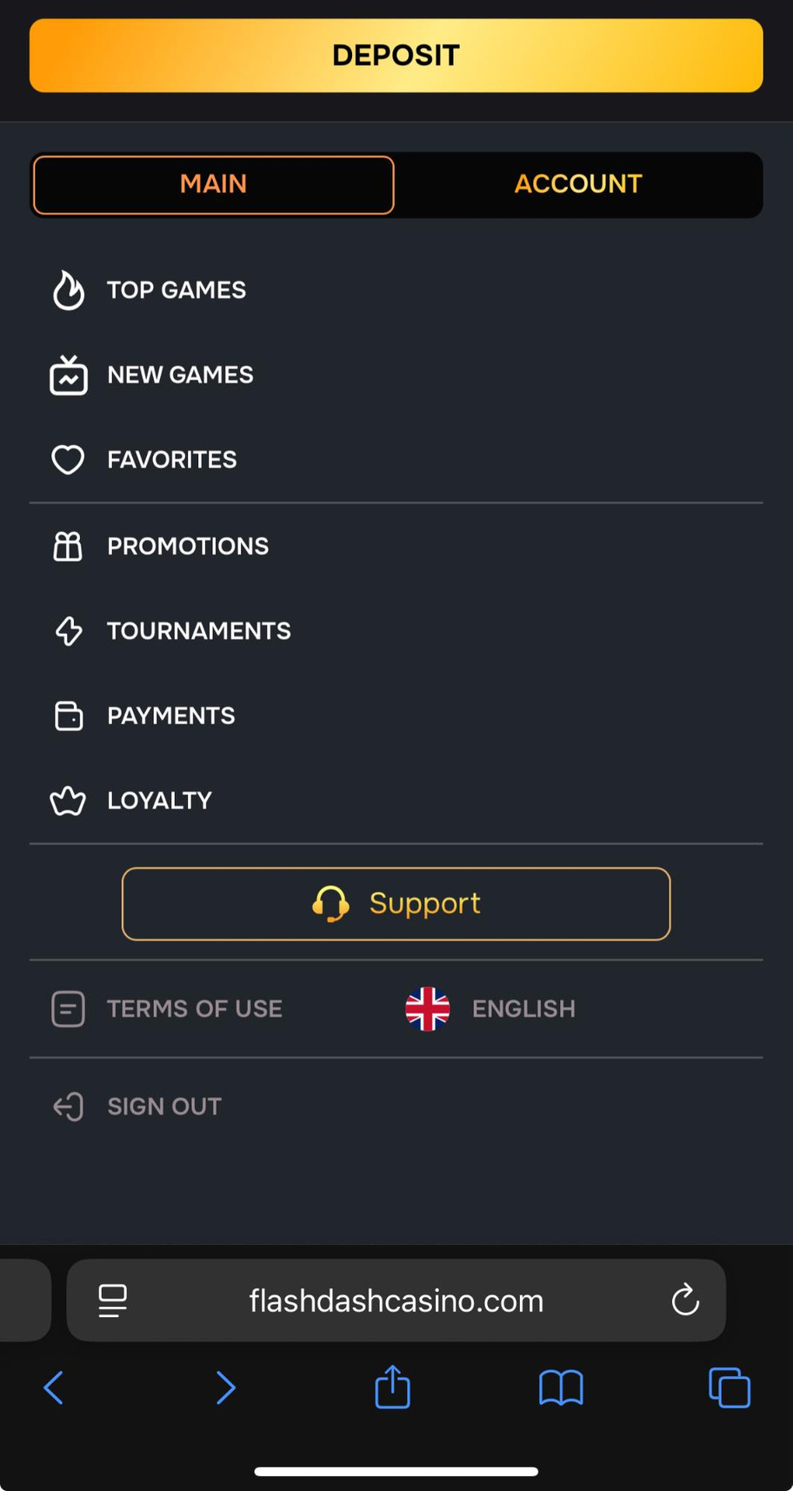Viewport: 793px width, 1491px height.
Task: Contact Support via the headset button
Action: [396, 903]
